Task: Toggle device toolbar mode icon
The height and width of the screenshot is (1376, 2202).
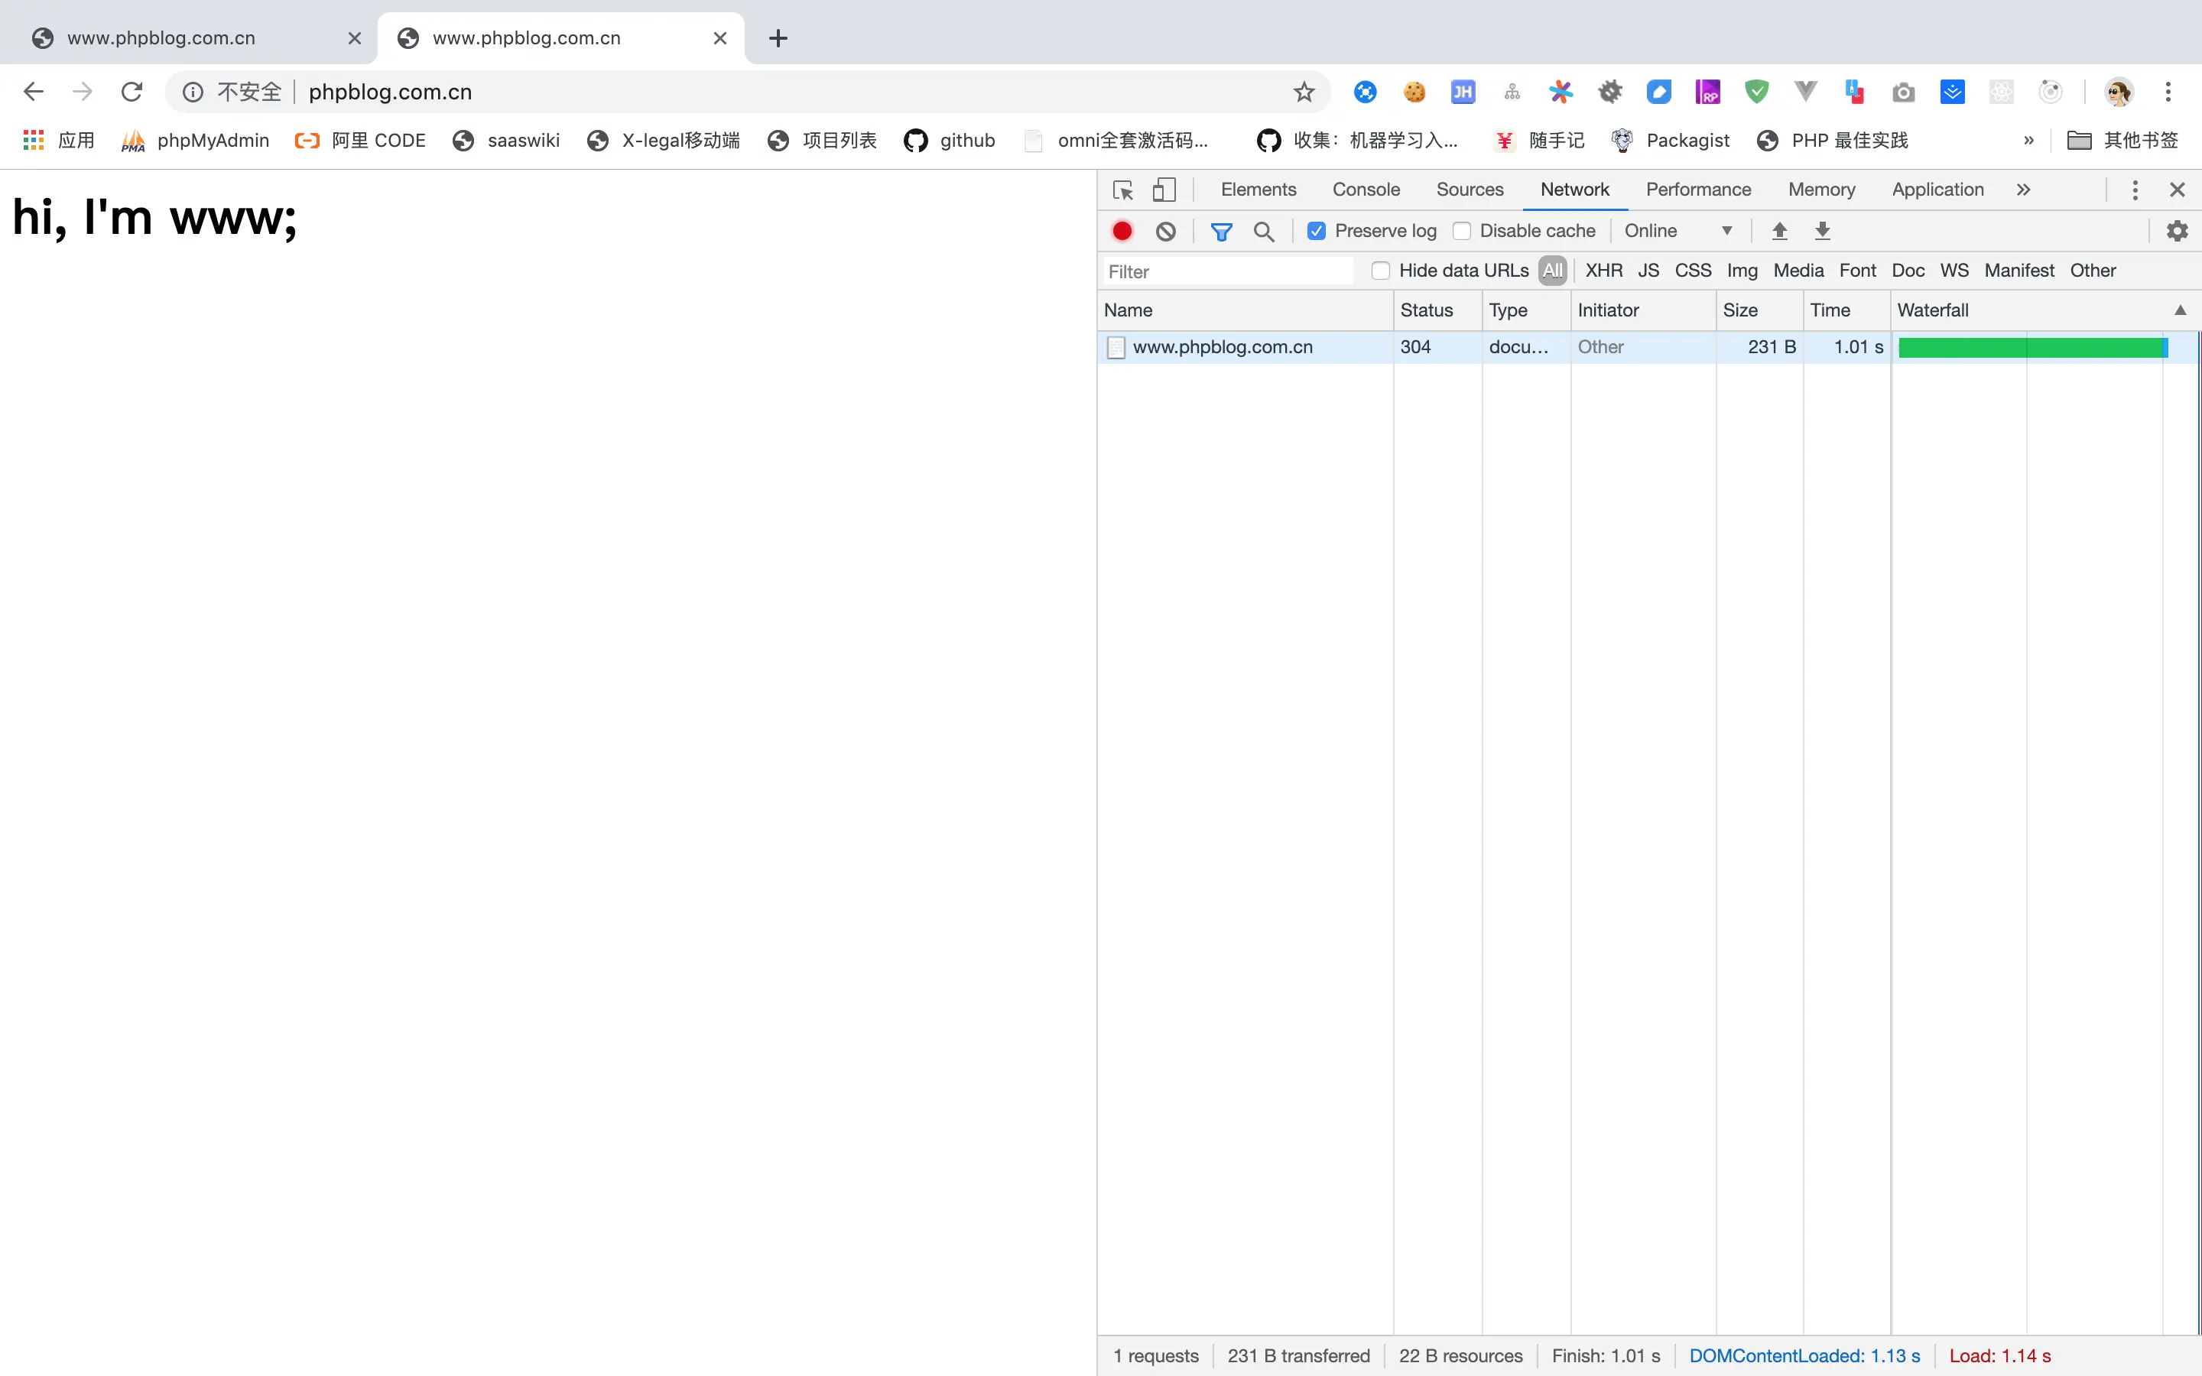Action: tap(1163, 190)
